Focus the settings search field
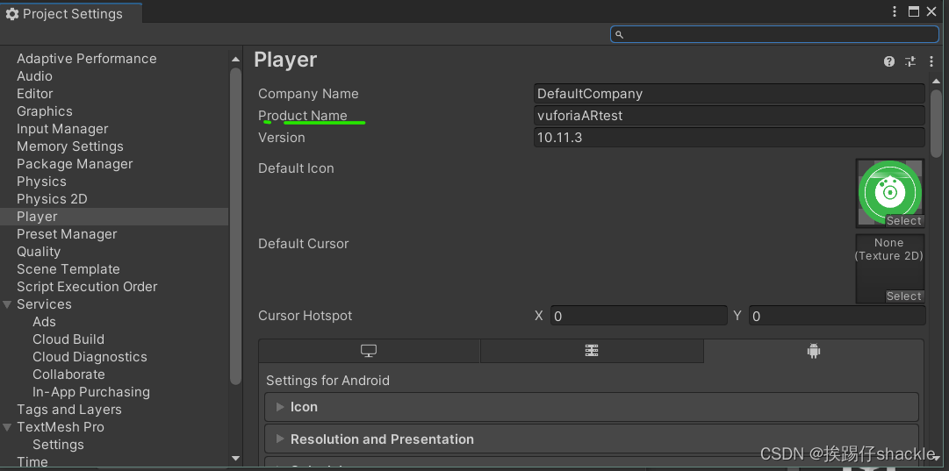This screenshot has width=949, height=471. click(774, 34)
